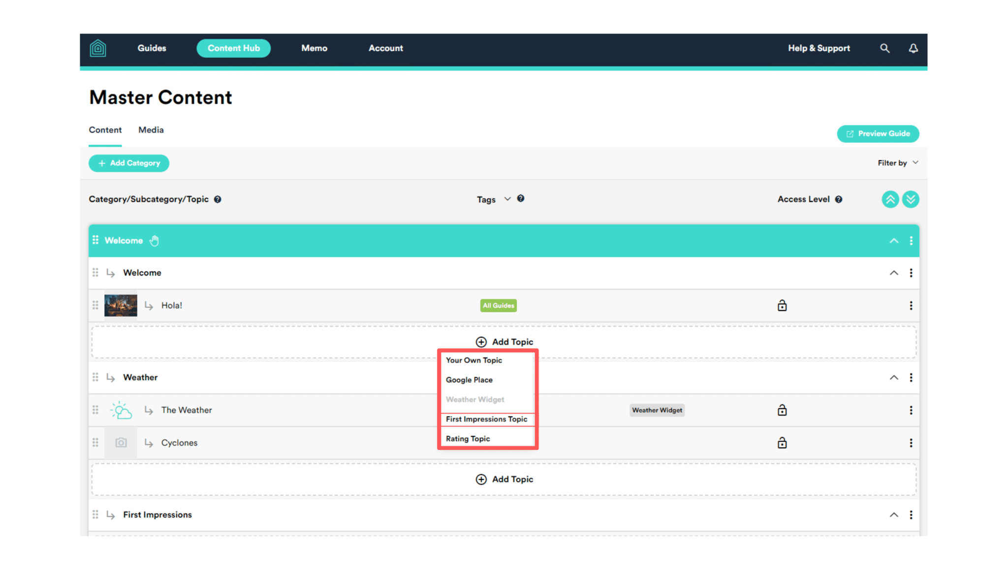This screenshot has width=1008, height=570.
Task: Click the Preview Guide button
Action: pos(878,133)
